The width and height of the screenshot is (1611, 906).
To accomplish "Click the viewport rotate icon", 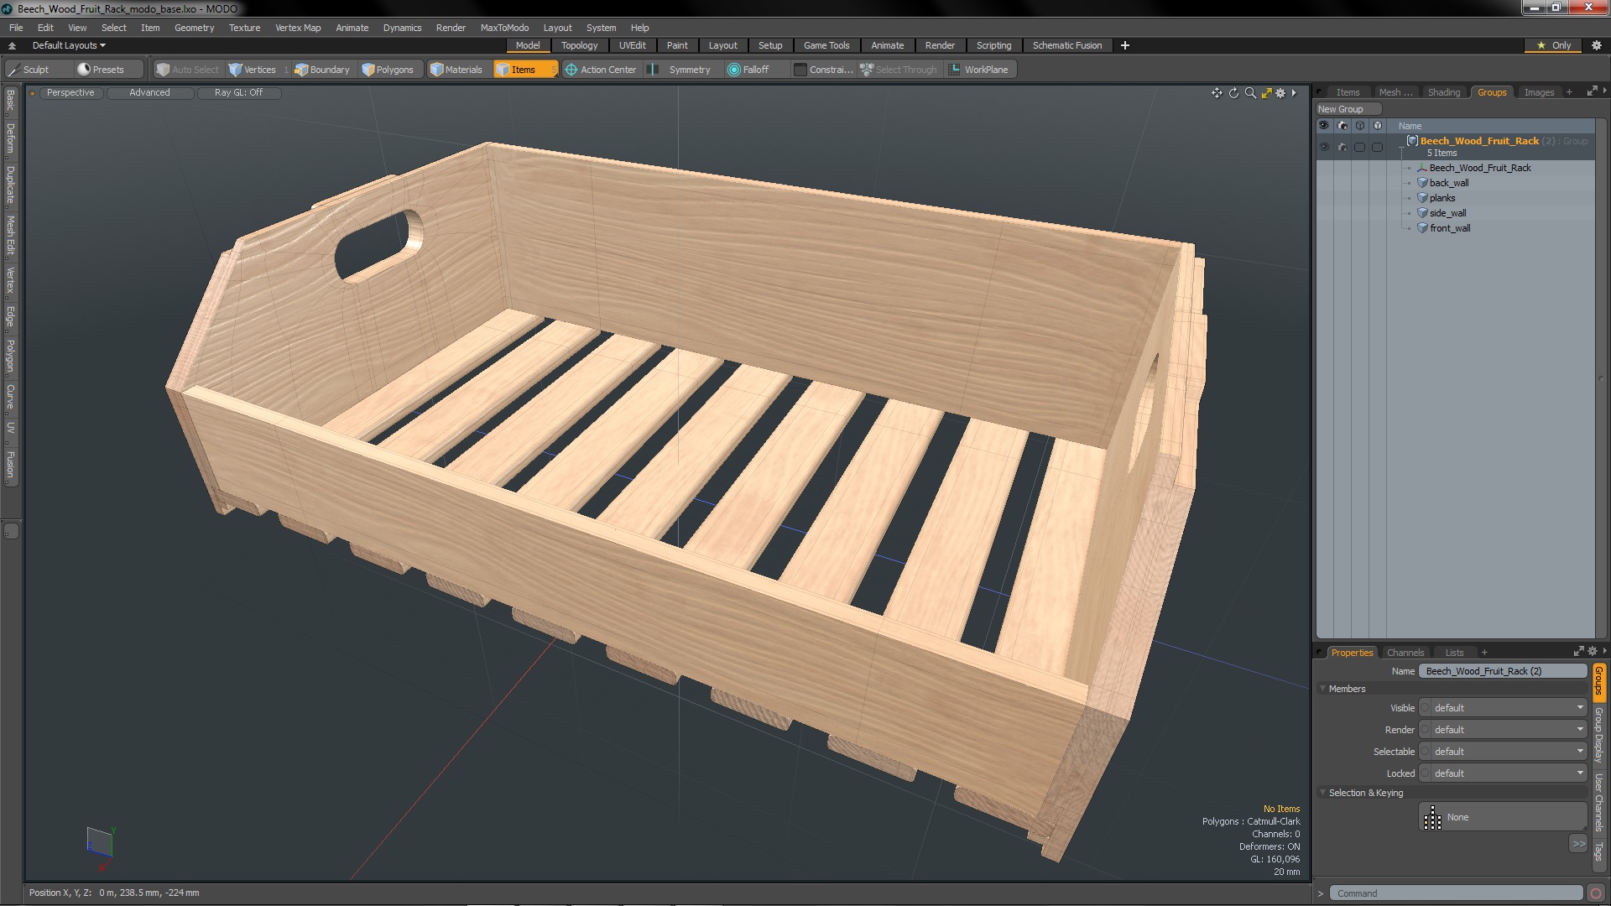I will pyautogui.click(x=1233, y=93).
